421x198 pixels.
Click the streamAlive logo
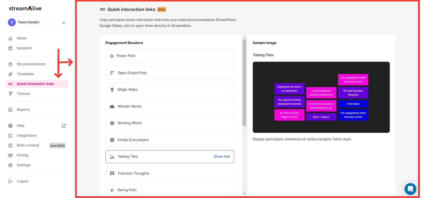pos(25,8)
